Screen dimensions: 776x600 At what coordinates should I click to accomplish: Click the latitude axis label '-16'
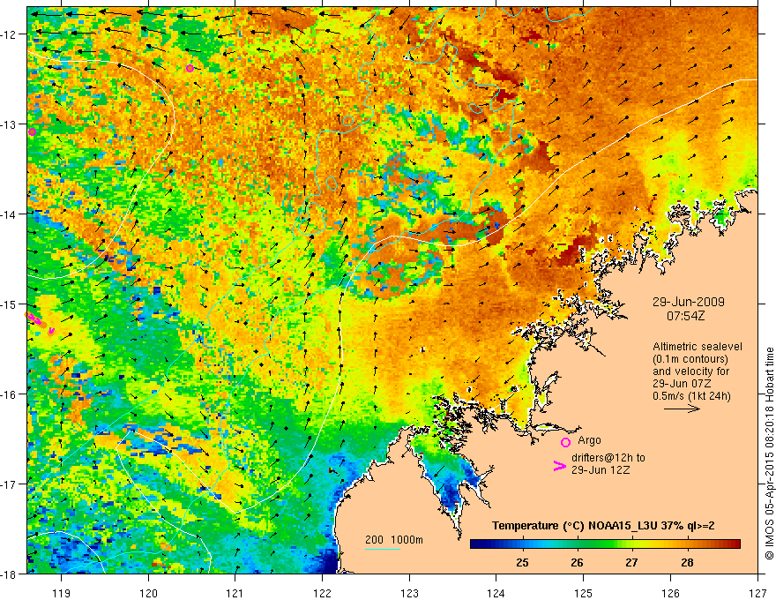coord(9,394)
